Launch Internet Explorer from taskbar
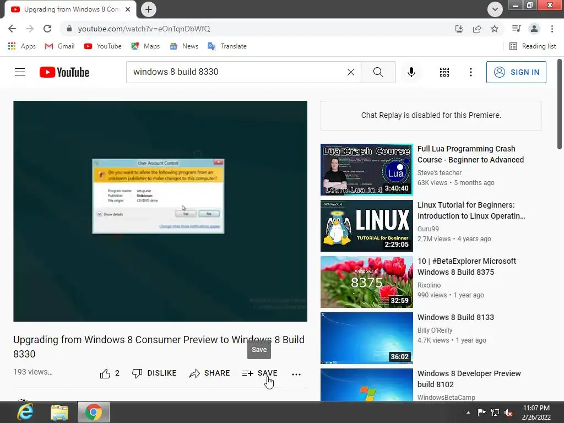Image resolution: width=564 pixels, height=423 pixels. coord(25,412)
